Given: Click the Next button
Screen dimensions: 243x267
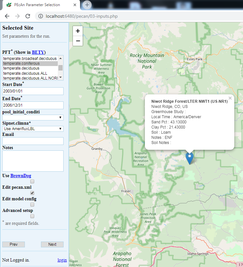Looking at the screenshot, I should point(52,244).
